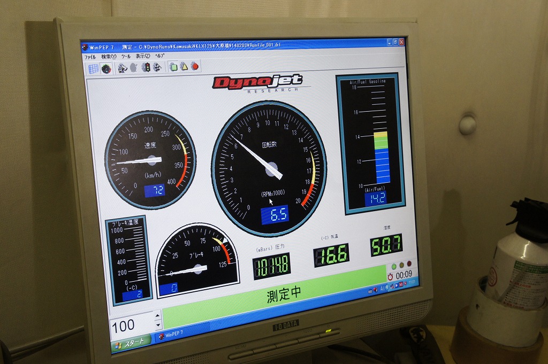
Task: Close the WinPEP 7 window
Action: coord(401,42)
